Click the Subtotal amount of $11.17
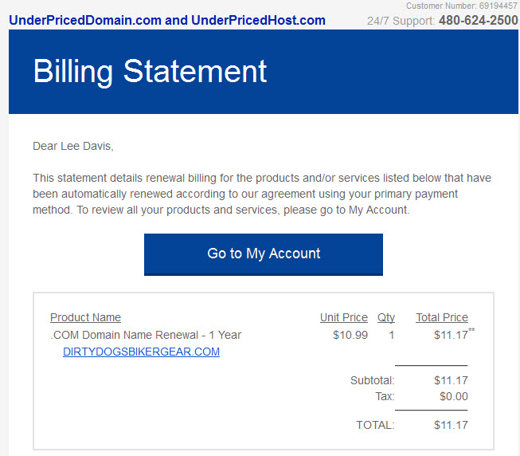The width and height of the screenshot is (520, 456). [451, 380]
